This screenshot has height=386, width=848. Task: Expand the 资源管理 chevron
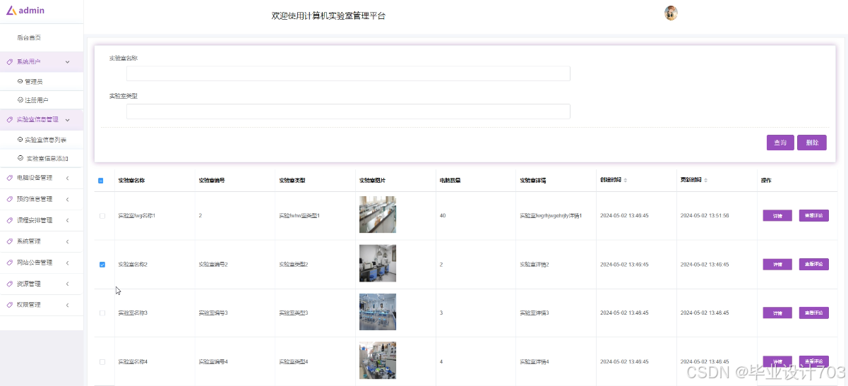tap(68, 284)
